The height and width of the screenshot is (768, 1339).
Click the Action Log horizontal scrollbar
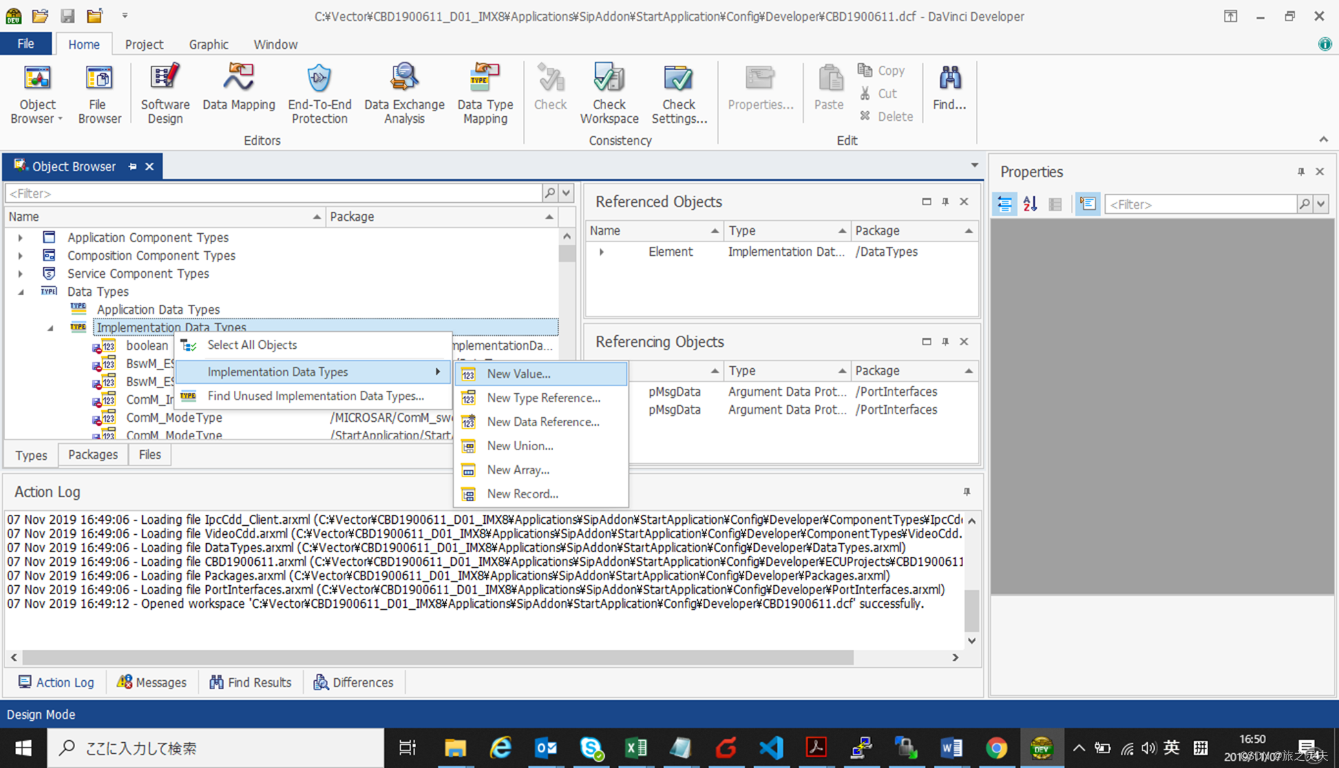(438, 658)
